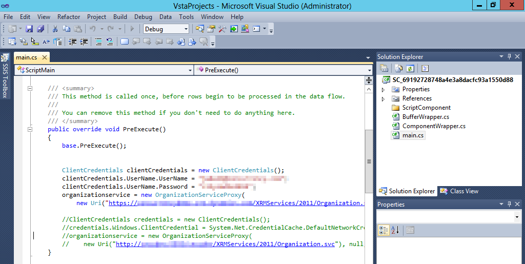The image size is (525, 264).
Task: Open the Build menu
Action: point(120,17)
